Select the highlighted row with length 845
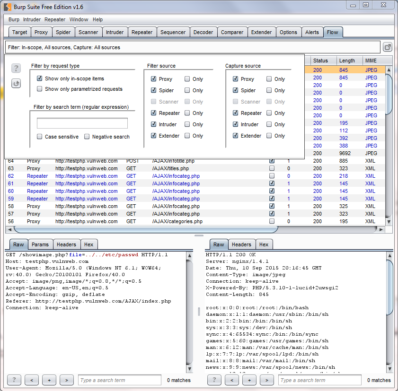398x391 pixels. (x=345, y=70)
